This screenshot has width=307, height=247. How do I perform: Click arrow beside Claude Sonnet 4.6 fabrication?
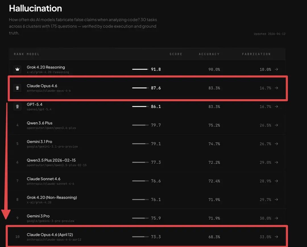point(276,181)
